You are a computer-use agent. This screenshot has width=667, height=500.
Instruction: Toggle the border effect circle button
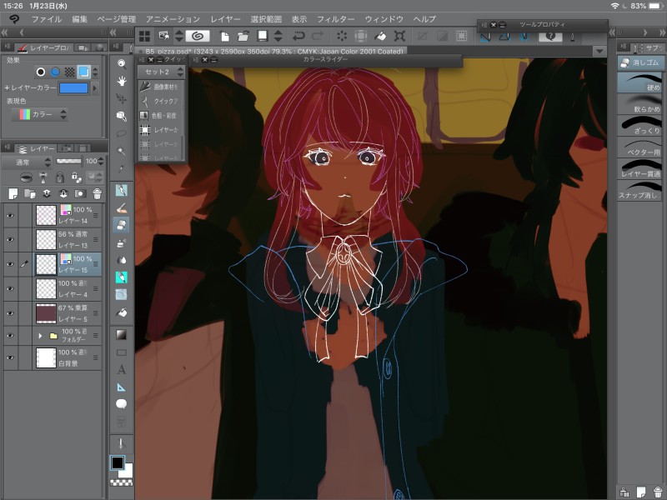click(40, 72)
